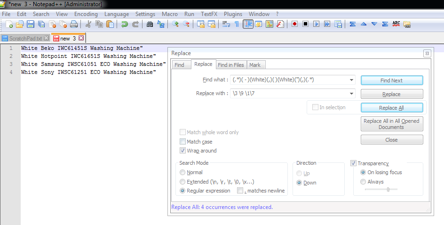The image size is (444, 225).
Task: Click the Save All toolbar icon
Action: [41, 24]
